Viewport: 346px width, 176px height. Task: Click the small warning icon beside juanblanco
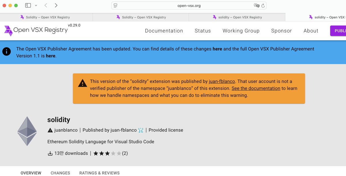click(50, 130)
